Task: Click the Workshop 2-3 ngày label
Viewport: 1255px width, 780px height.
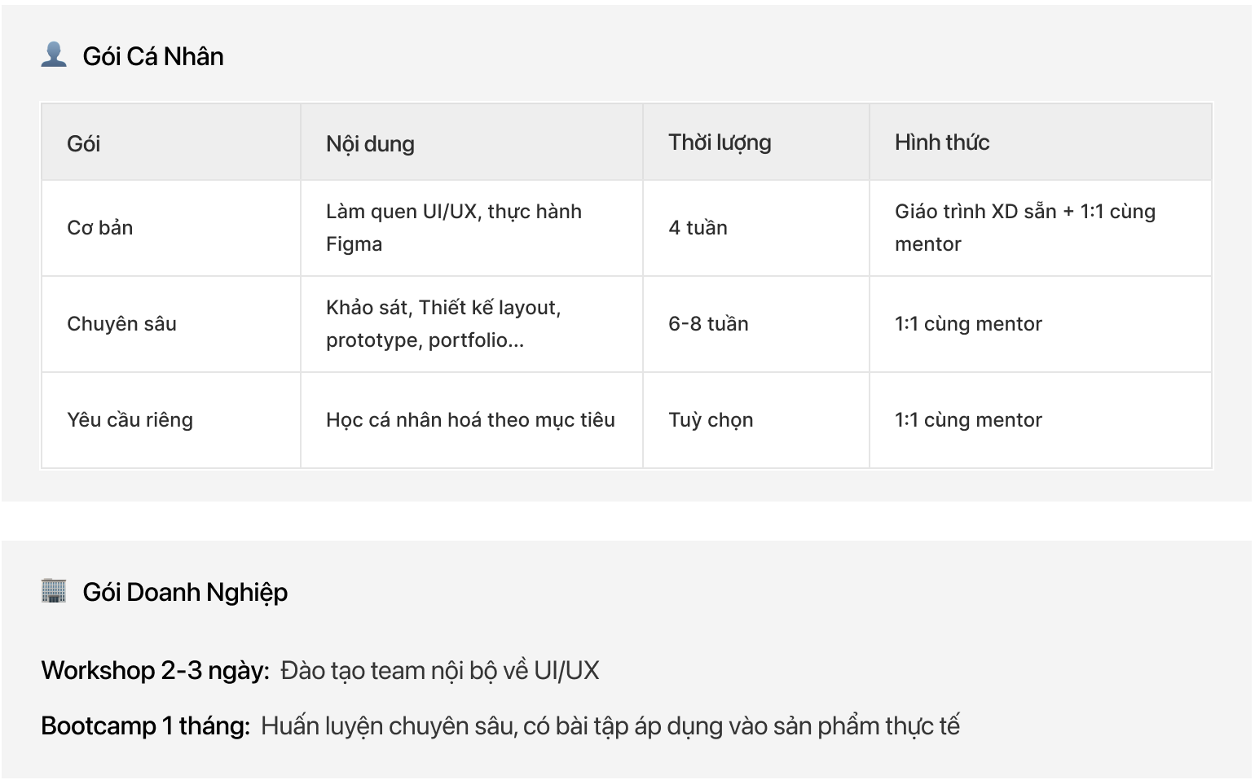Action: [x=155, y=670]
